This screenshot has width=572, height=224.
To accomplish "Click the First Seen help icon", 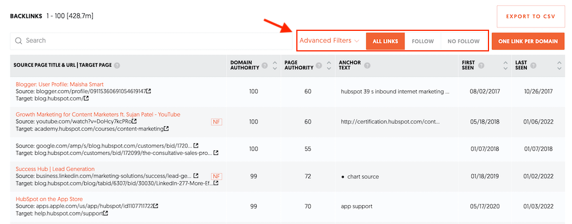I will [x=481, y=66].
